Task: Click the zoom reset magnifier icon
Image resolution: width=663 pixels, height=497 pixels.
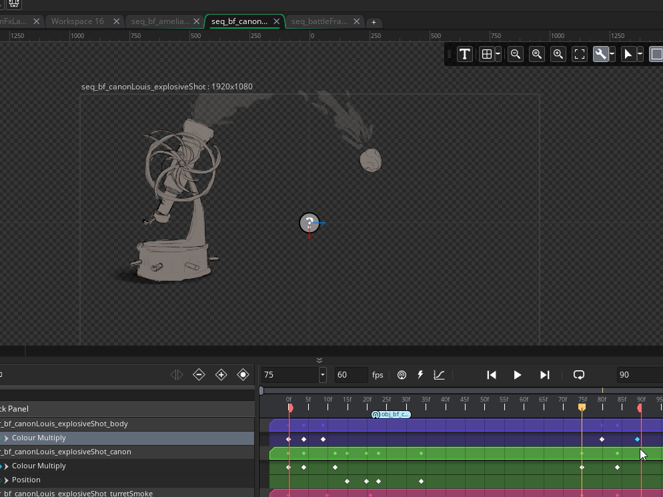Action: point(536,54)
